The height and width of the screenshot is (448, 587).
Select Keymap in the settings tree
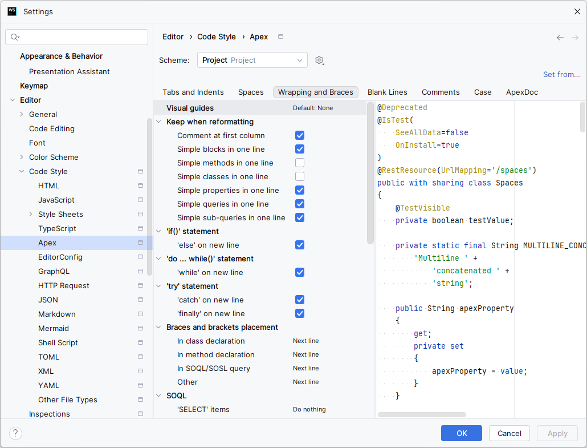pos(34,86)
